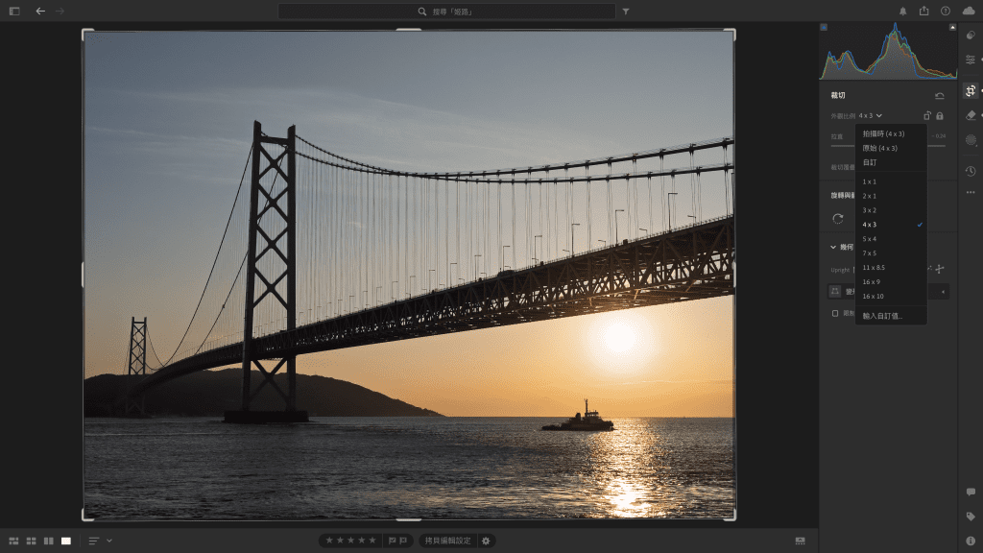Click the search box in top bar
Image resolution: width=983 pixels, height=553 pixels.
(x=447, y=12)
